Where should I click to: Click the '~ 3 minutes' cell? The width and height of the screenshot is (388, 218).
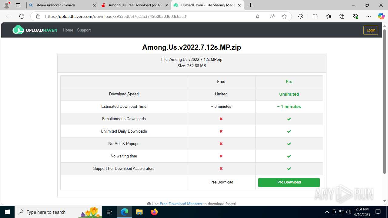tap(221, 106)
